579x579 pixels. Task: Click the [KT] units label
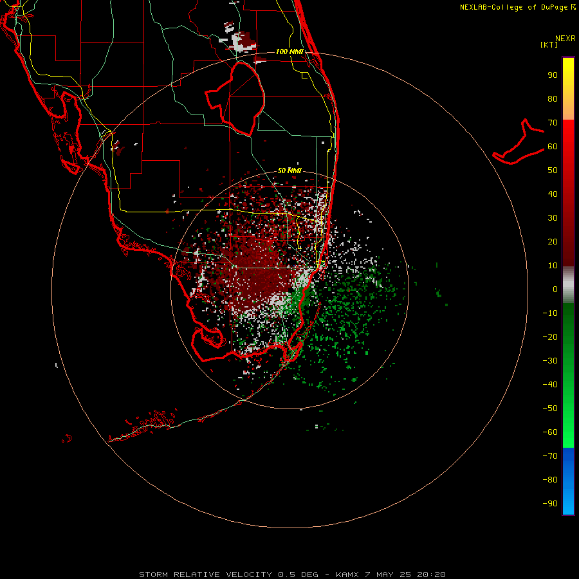click(x=549, y=44)
